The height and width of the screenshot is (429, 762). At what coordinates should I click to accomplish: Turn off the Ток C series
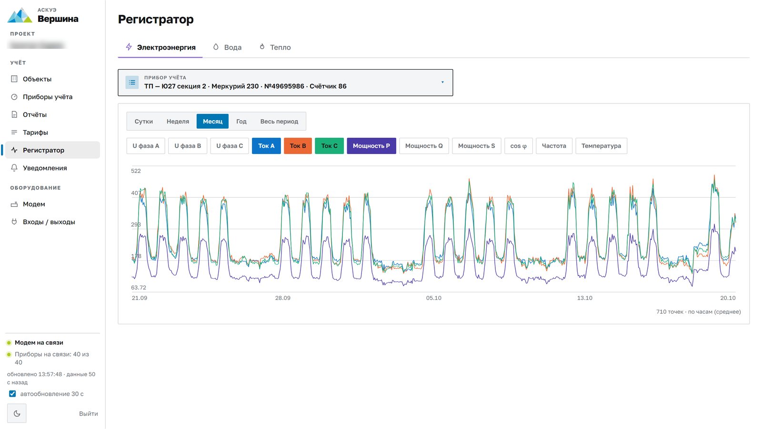tap(329, 146)
